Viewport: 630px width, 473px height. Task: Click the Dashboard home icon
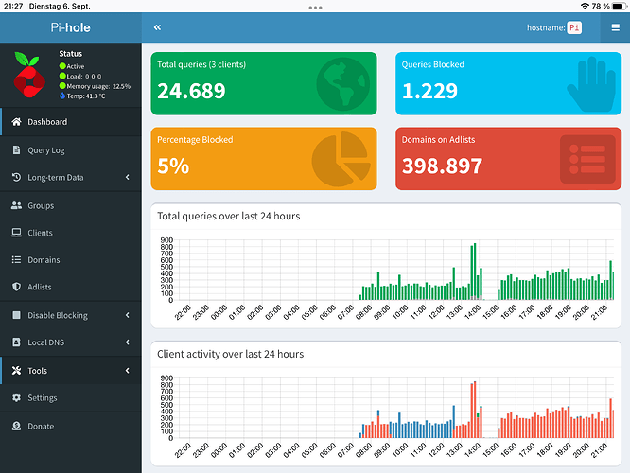point(16,122)
